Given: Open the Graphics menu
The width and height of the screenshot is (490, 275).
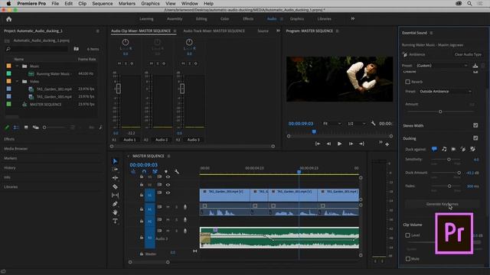Looking at the screenshot, I should 150,3.
